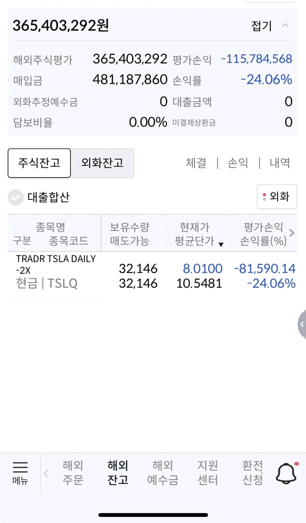The image size is (306, 523).
Task: Go to 해외예수금 in bottom navigation
Action: 163,473
